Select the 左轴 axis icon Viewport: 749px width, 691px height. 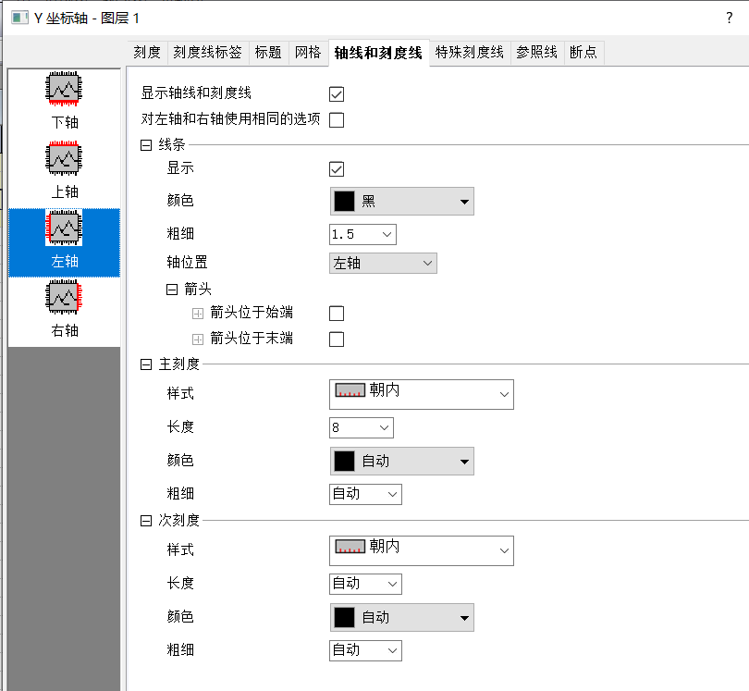tap(62, 228)
